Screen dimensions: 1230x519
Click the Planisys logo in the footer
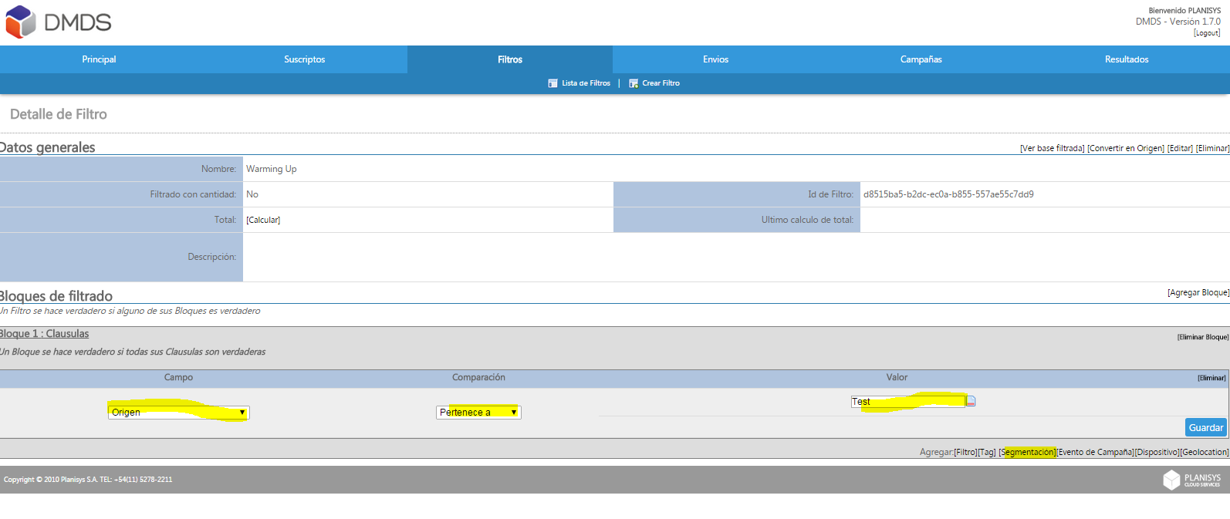point(1192,480)
